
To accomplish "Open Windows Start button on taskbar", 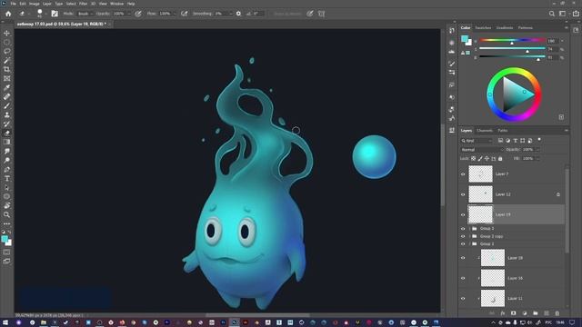I will point(5,322).
